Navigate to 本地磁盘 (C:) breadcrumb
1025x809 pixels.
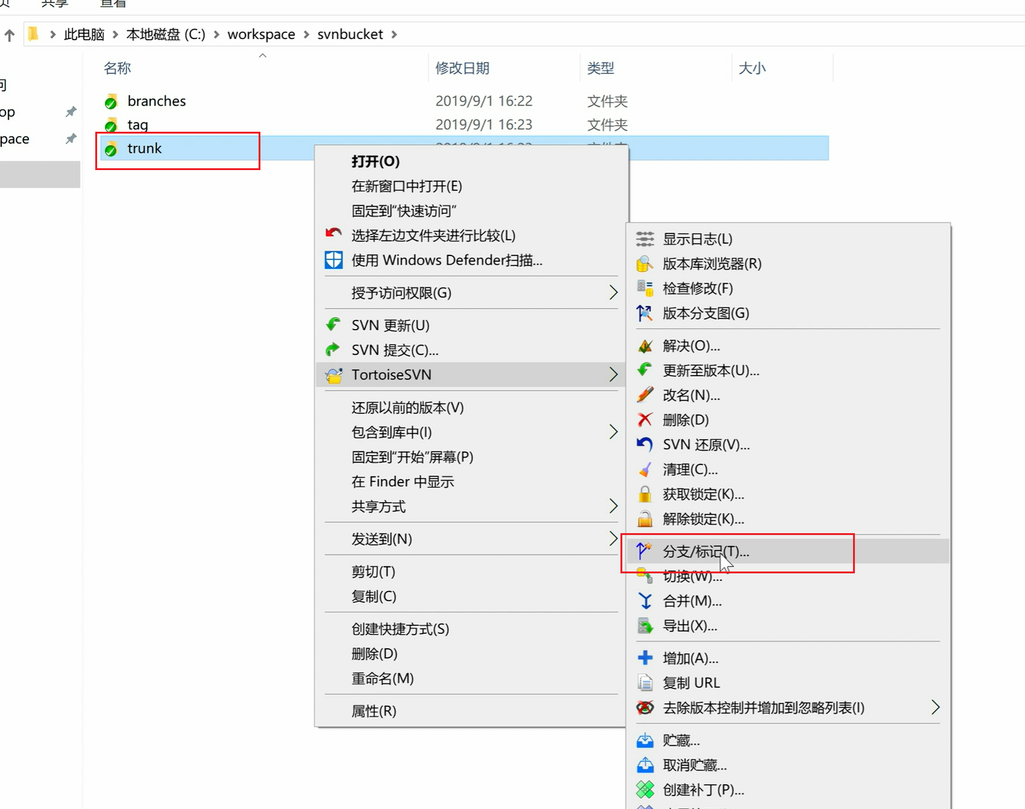(x=166, y=35)
